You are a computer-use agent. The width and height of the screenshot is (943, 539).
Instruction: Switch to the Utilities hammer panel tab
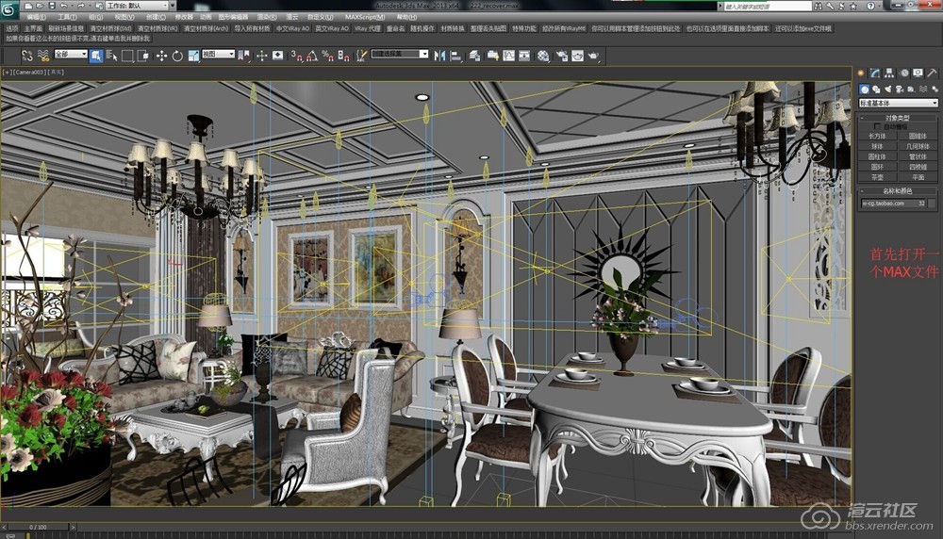coord(933,73)
